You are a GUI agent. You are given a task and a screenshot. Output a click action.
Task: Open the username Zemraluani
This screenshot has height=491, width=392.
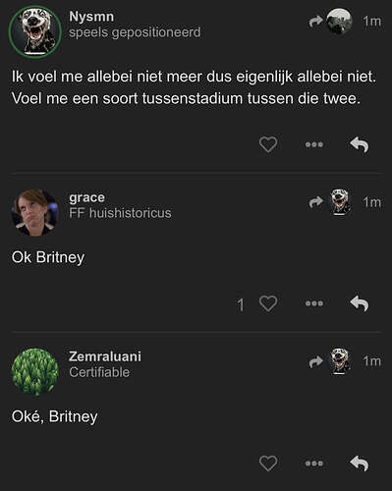105,356
